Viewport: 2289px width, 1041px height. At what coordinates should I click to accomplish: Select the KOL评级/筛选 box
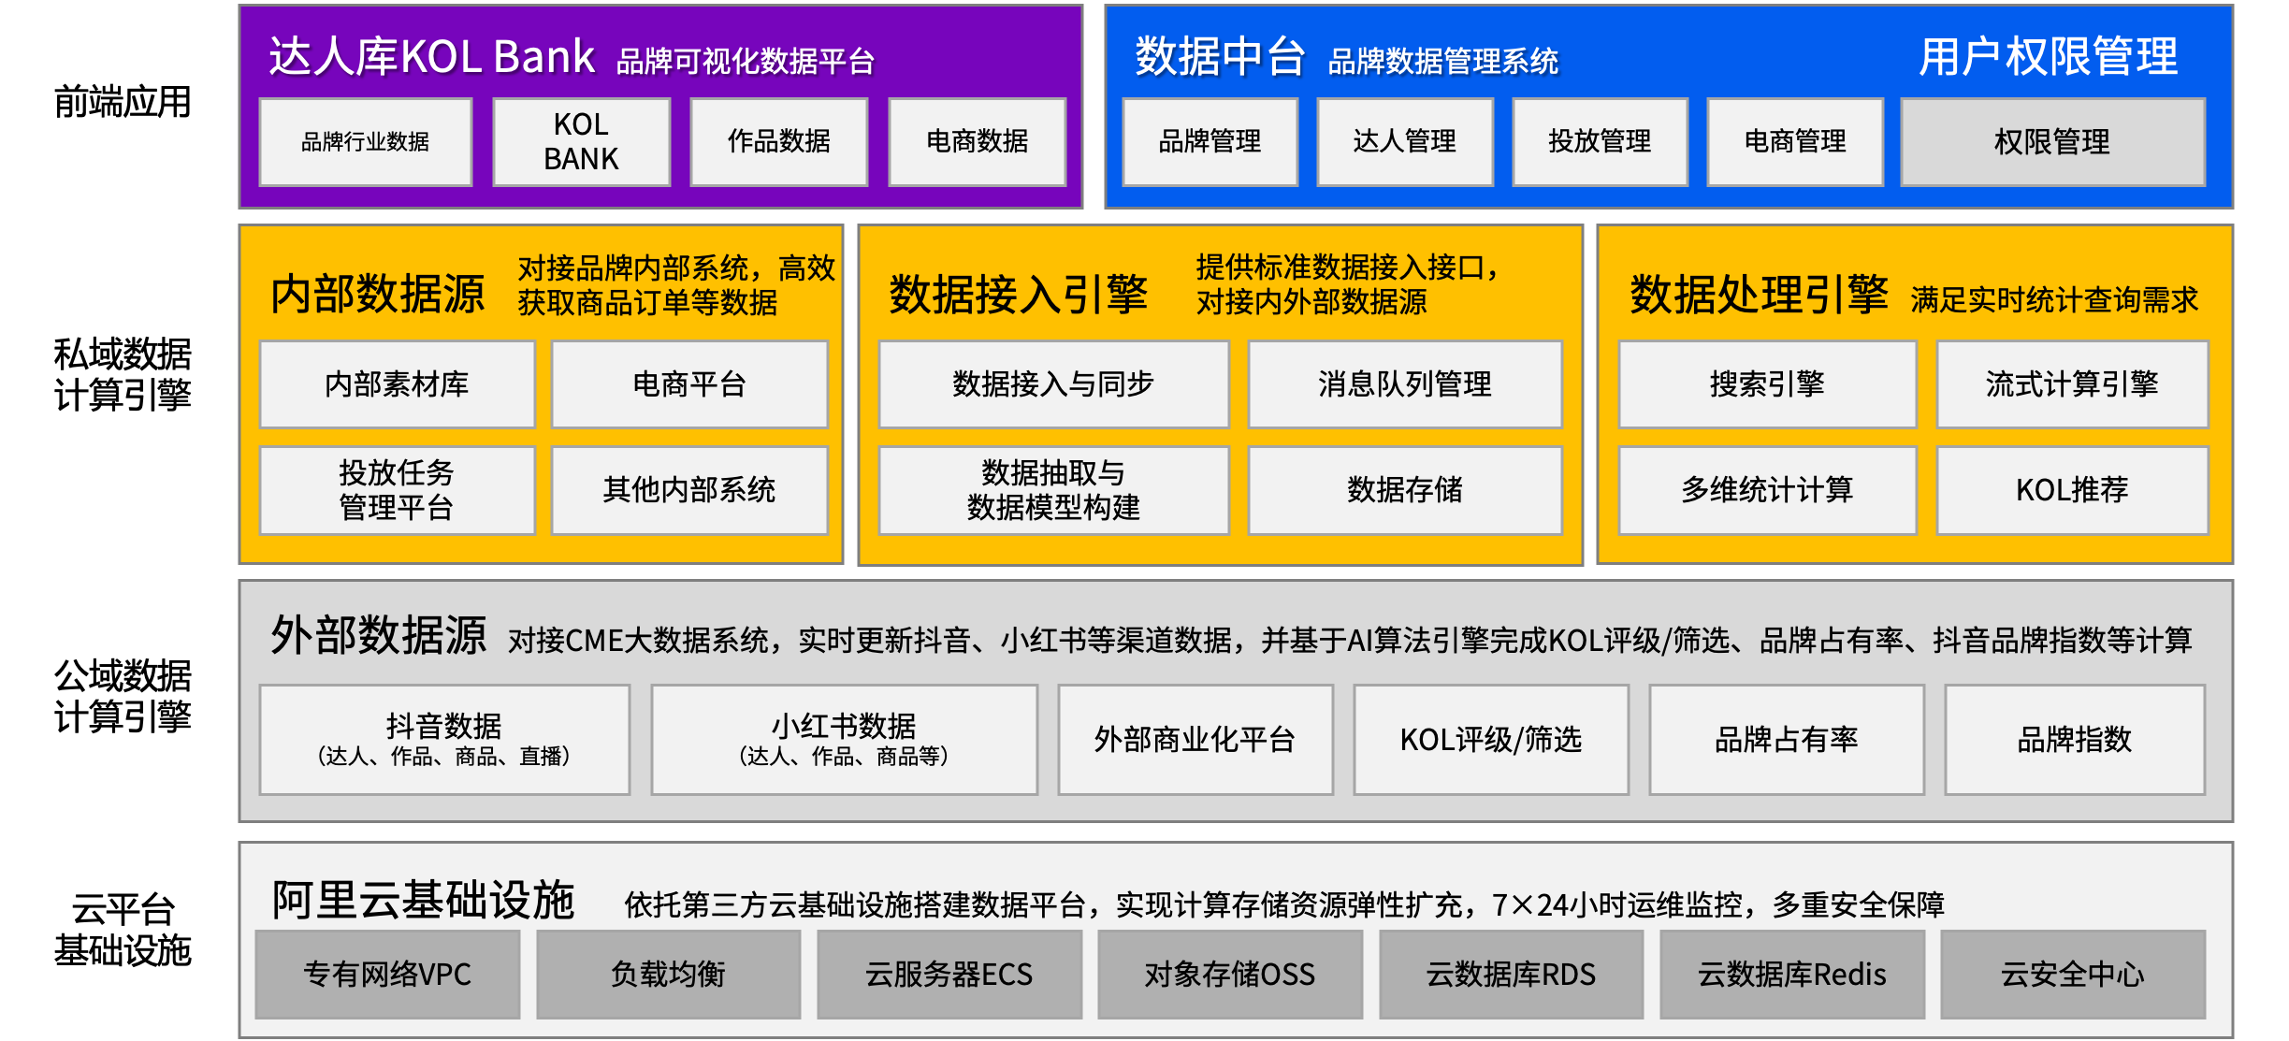[x=1490, y=739]
